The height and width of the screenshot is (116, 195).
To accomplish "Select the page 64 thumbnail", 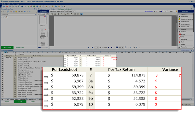I will coord(43,33).
